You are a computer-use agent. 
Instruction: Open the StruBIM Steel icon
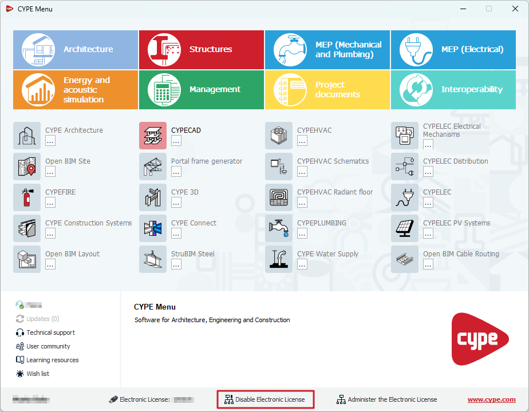[x=153, y=259]
